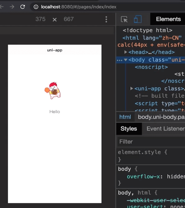
Task: Select the built files comment line
Action: 160,96
